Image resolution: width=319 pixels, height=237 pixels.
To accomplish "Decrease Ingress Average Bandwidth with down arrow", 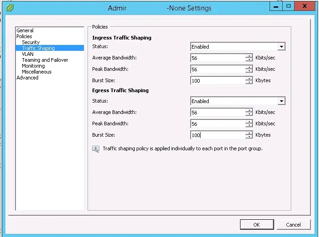I will click(249, 59).
